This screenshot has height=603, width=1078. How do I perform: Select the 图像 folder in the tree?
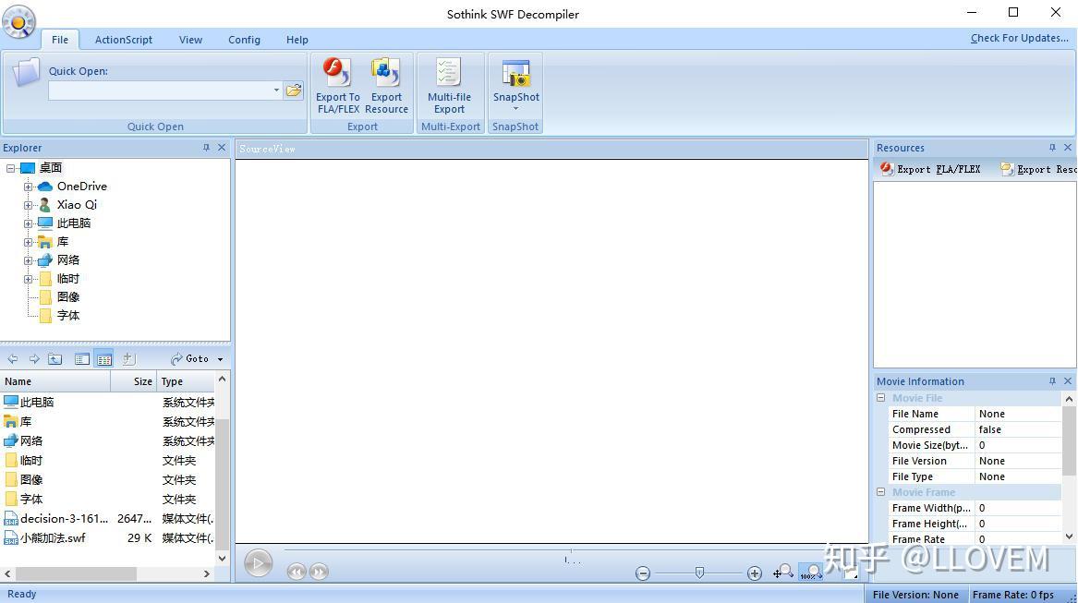pyautogui.click(x=67, y=297)
